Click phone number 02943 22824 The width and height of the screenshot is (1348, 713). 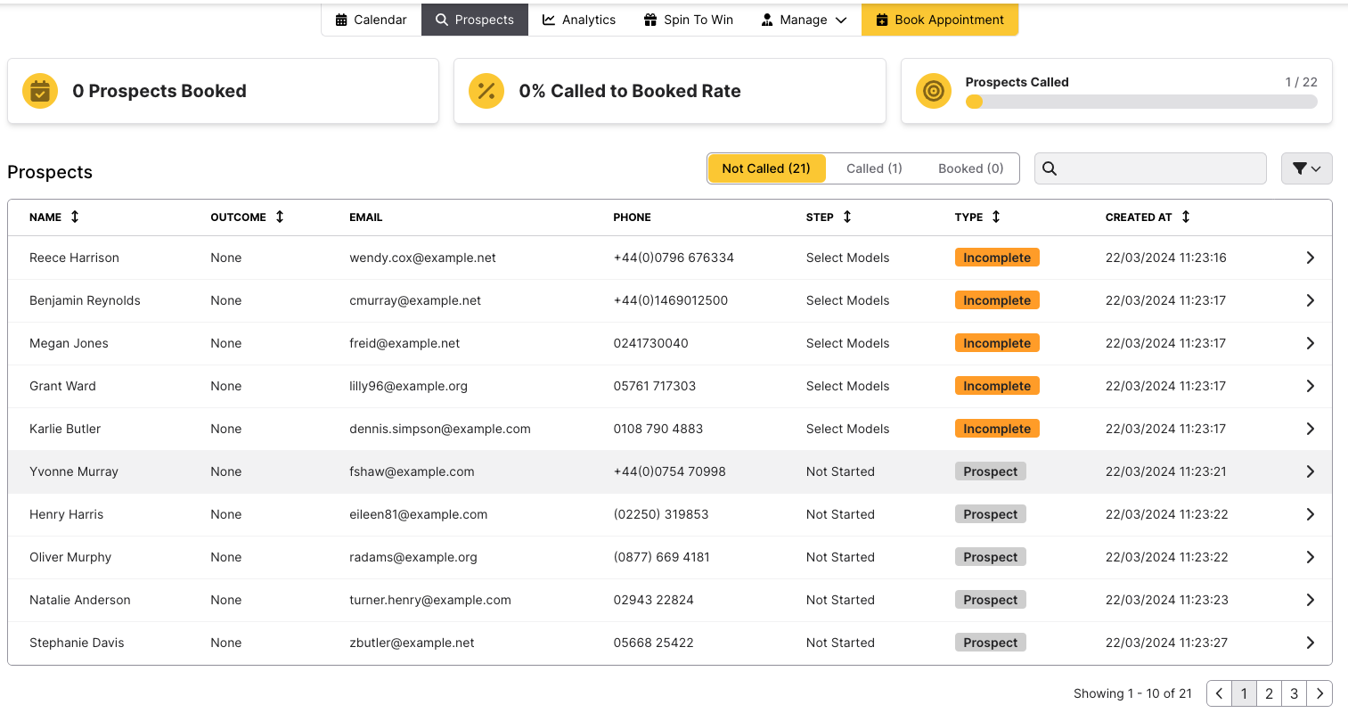tap(654, 600)
